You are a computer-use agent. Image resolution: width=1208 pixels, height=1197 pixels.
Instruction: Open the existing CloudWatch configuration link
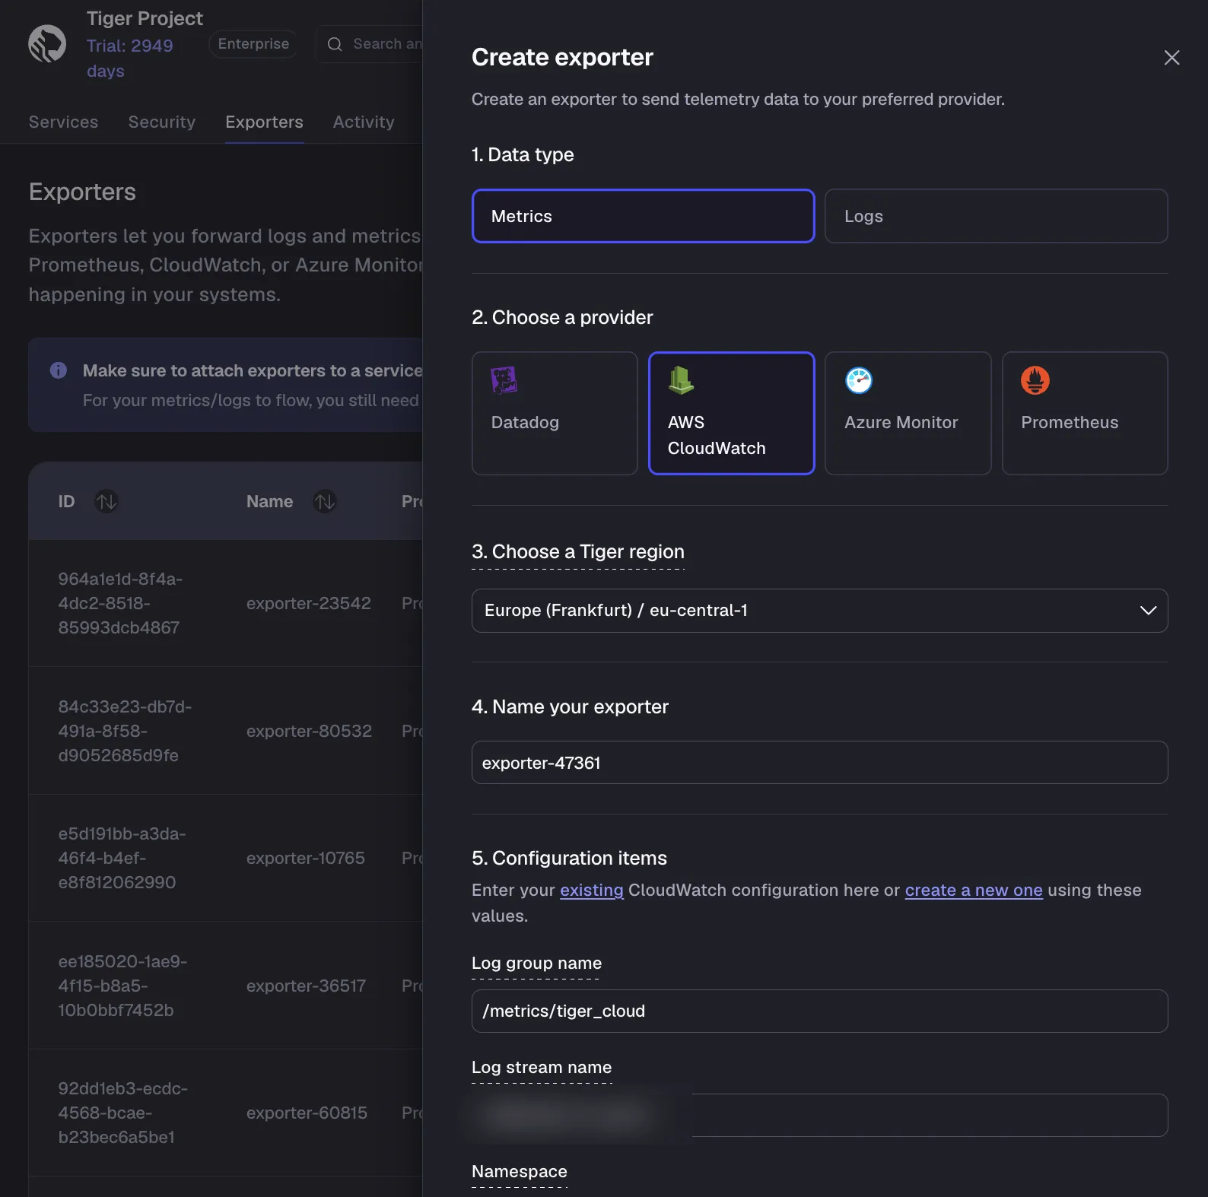591,890
